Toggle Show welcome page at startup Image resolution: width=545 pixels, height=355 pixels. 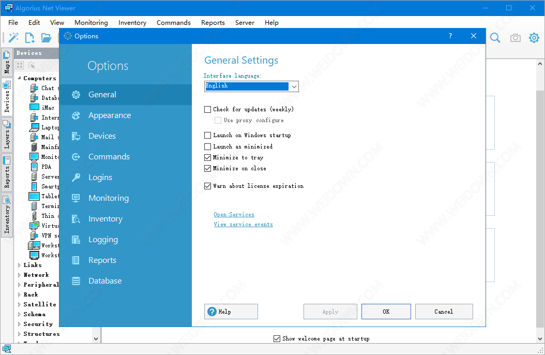point(277,338)
